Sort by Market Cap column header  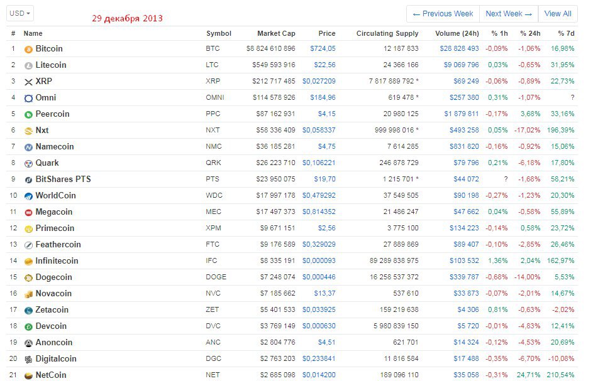276,33
